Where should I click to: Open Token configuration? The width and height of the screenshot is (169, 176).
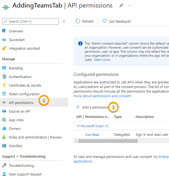(24, 94)
